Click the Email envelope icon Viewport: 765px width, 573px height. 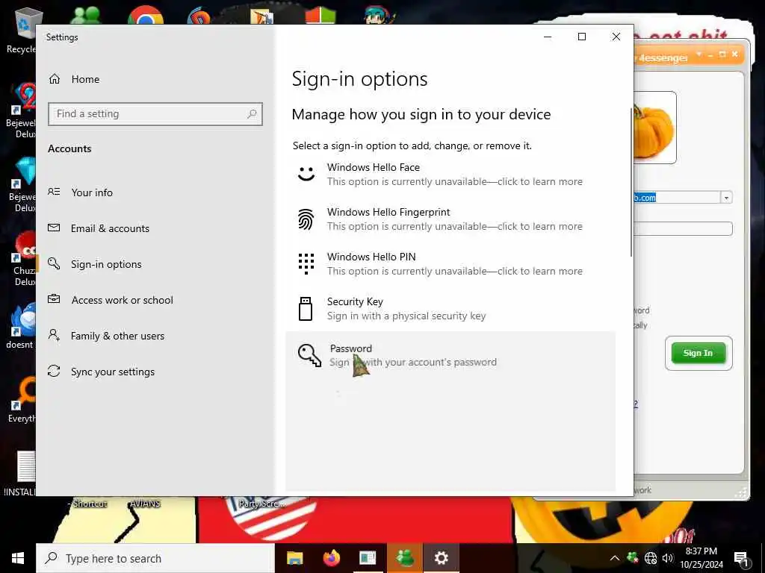54,228
